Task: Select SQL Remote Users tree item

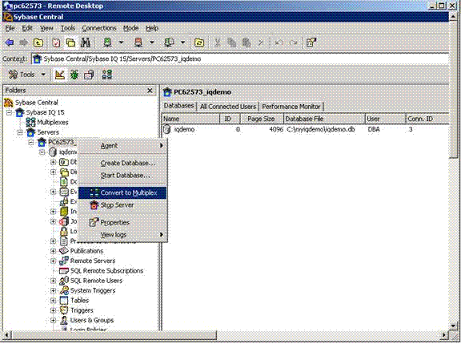Action: [x=91, y=281]
